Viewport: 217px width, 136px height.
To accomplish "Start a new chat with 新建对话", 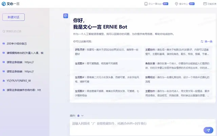I will click(14, 17).
